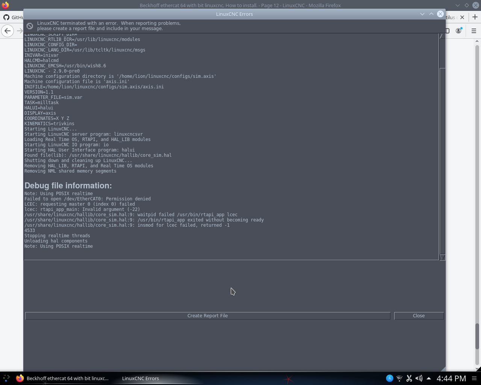Click 'LINUXCNC_EMCSH=/usr/bin/wish8.6' log line

click(65, 66)
